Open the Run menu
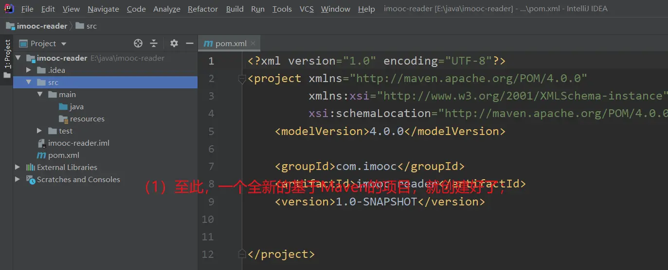 [x=258, y=9]
